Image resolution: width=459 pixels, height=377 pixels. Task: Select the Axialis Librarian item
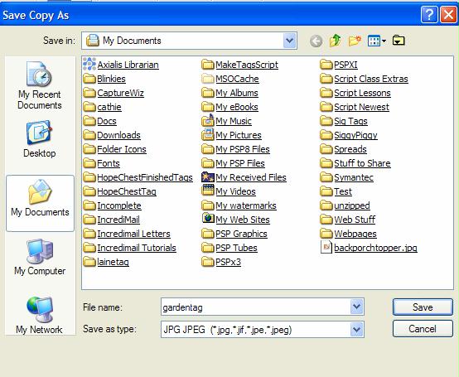coord(121,65)
